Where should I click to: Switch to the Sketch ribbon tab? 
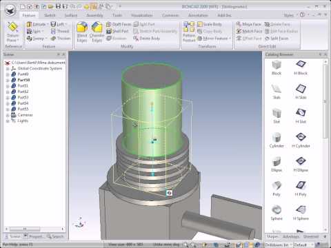pyautogui.click(x=50, y=15)
